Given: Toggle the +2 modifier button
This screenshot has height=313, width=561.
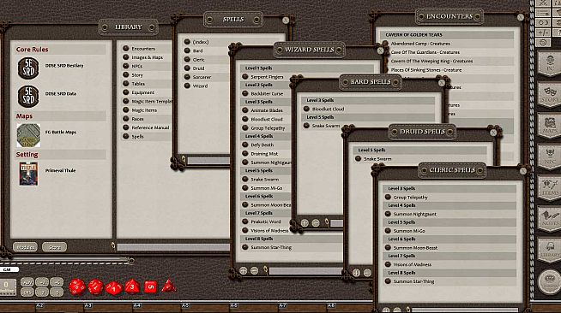Looking at the screenshot, I should (x=42, y=282).
